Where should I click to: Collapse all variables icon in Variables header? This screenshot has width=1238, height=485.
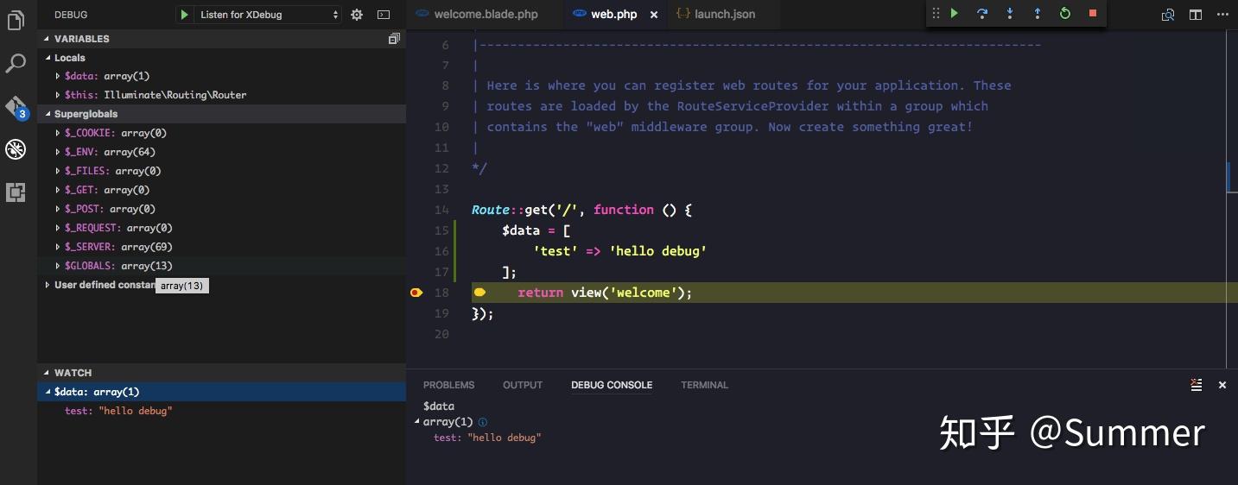pos(394,39)
